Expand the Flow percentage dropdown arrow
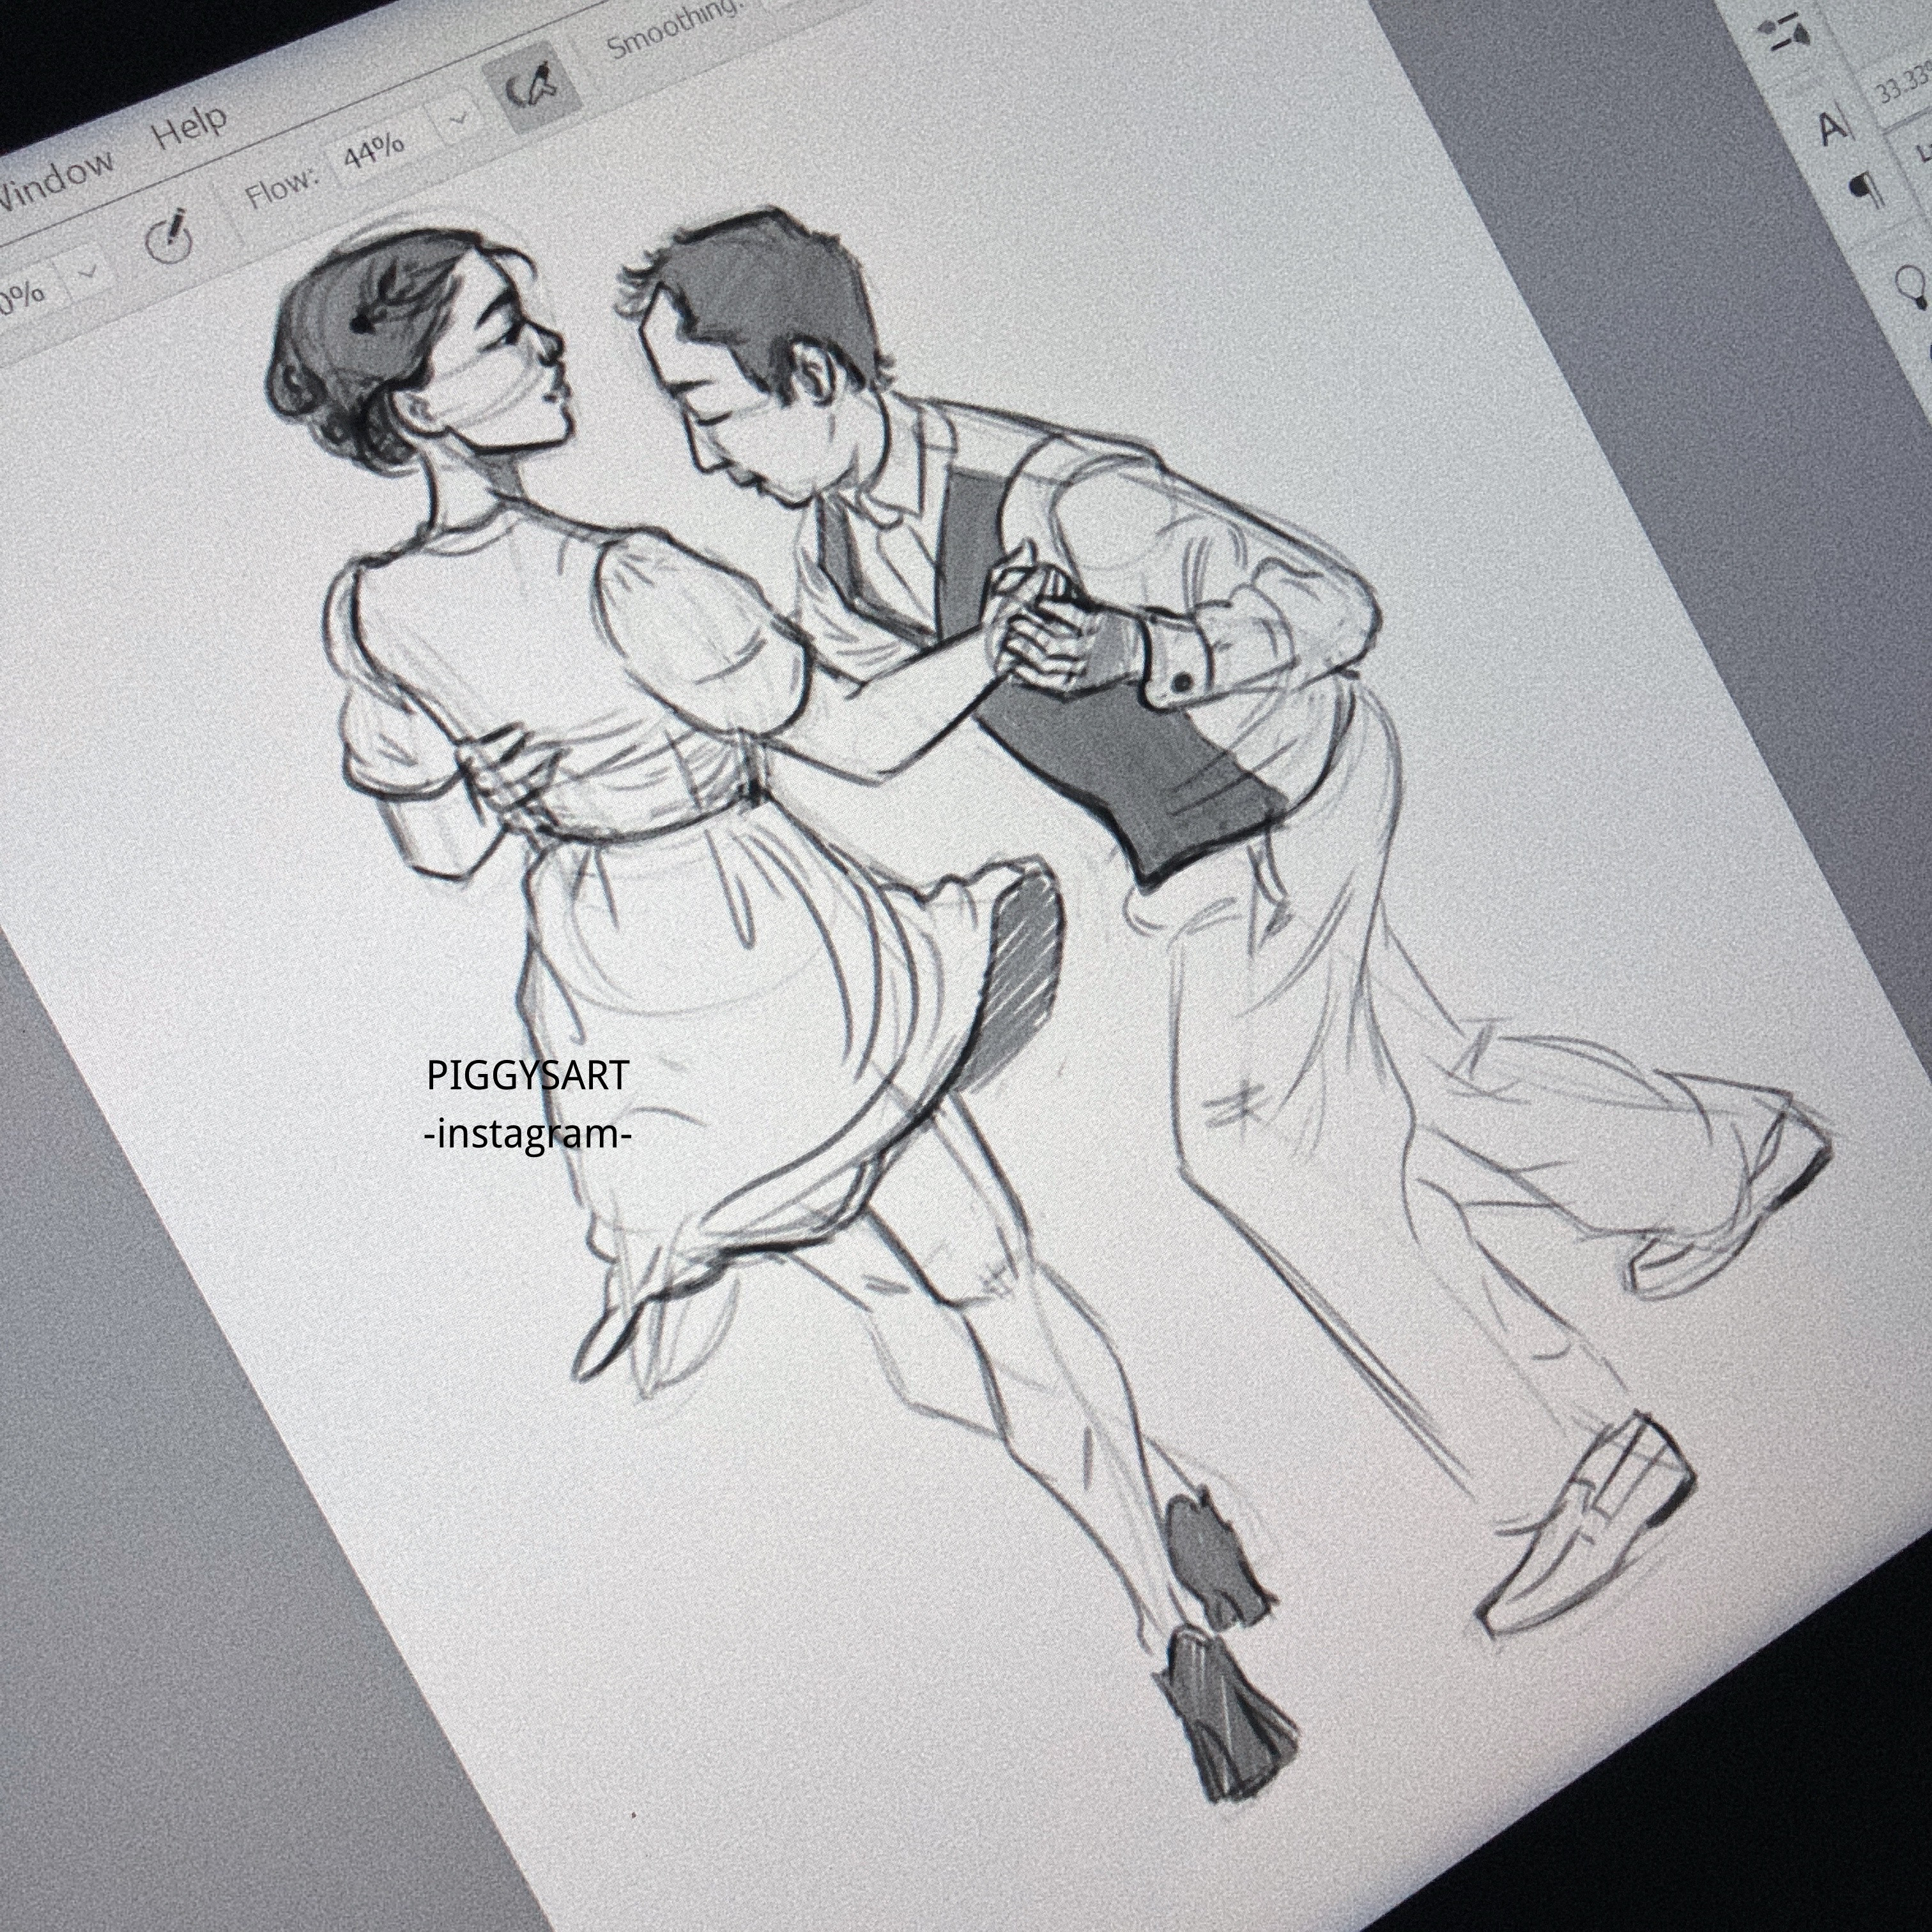This screenshot has height=1932, width=1932. (459, 120)
